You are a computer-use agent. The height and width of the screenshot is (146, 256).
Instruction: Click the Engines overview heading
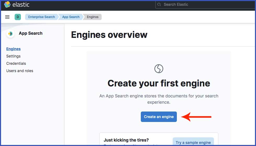click(109, 35)
